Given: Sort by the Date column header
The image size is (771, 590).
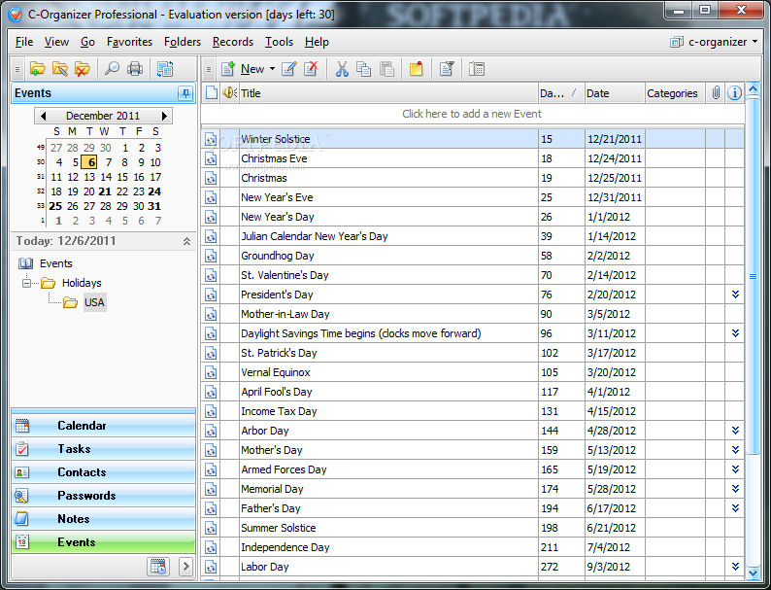Looking at the screenshot, I should [615, 93].
